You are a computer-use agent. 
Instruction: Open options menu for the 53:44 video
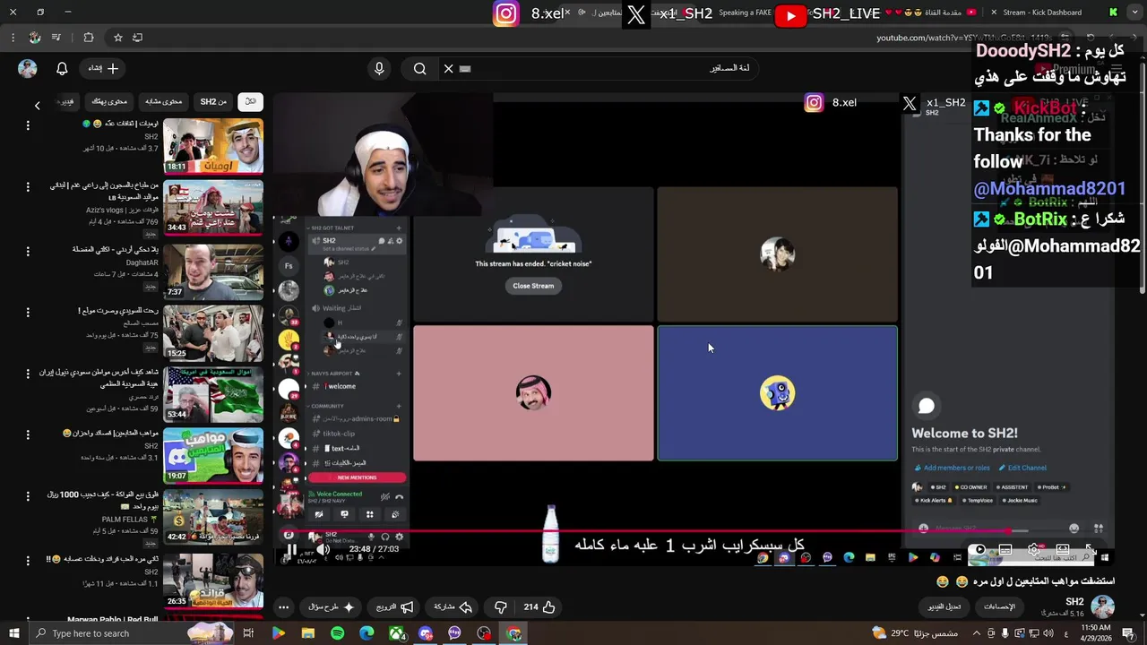[28, 374]
